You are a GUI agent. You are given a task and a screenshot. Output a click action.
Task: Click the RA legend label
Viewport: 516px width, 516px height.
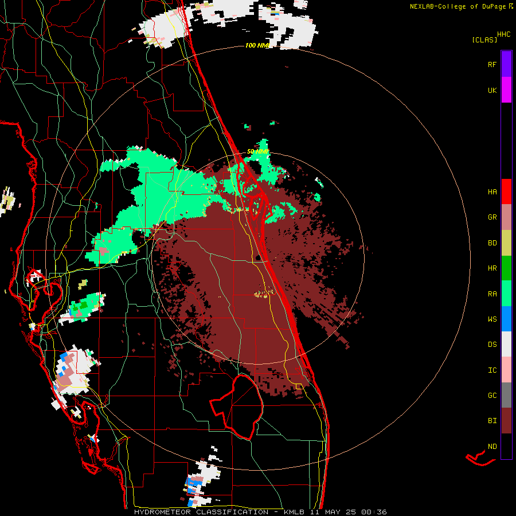click(x=492, y=294)
